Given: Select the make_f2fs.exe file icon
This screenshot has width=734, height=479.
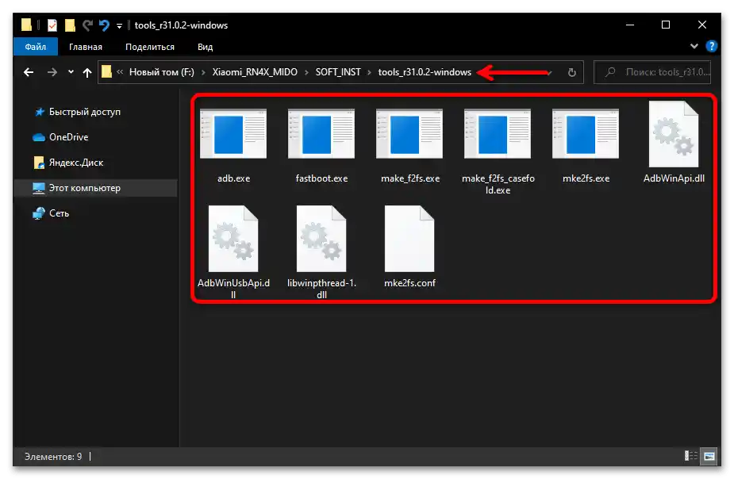Looking at the screenshot, I should (x=409, y=134).
